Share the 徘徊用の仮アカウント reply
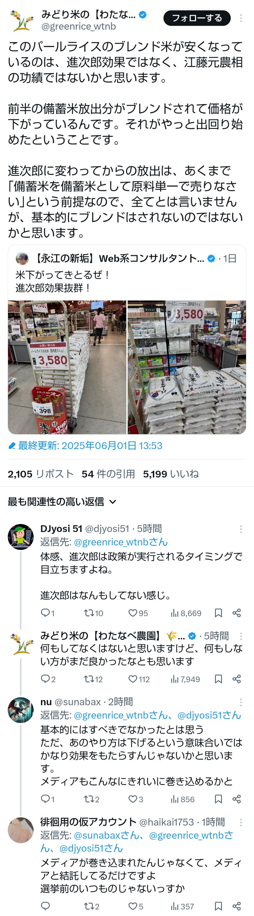 237,906
